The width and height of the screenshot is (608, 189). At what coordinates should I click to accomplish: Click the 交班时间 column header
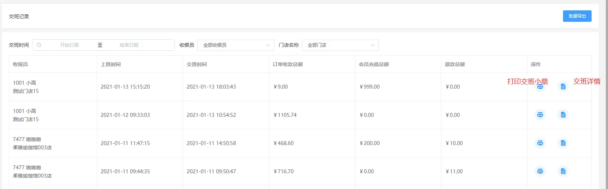[197, 64]
